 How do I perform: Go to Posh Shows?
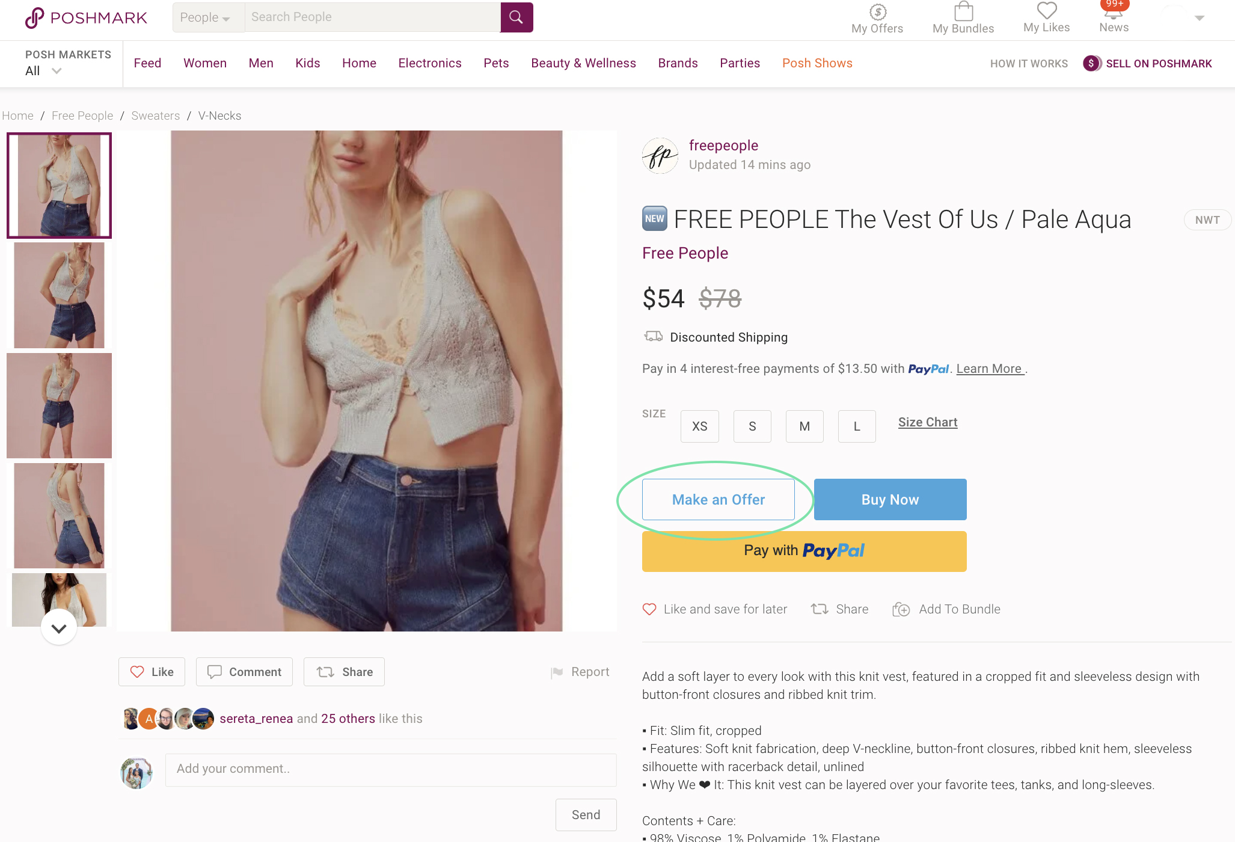coord(817,63)
